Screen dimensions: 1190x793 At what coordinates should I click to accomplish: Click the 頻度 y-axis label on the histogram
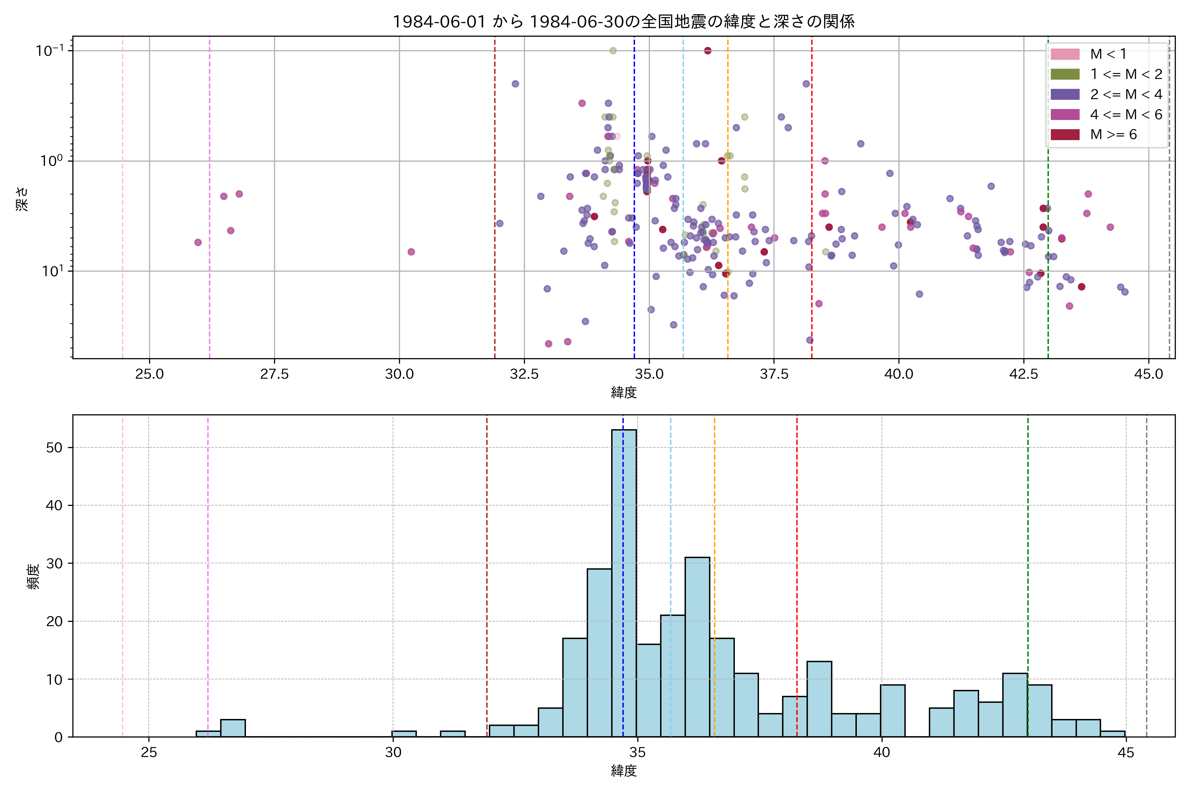(x=33, y=577)
